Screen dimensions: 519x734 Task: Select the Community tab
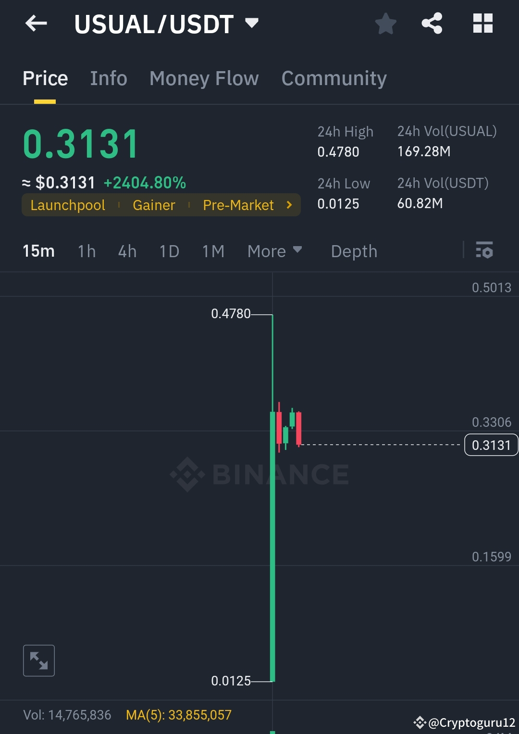click(x=334, y=78)
